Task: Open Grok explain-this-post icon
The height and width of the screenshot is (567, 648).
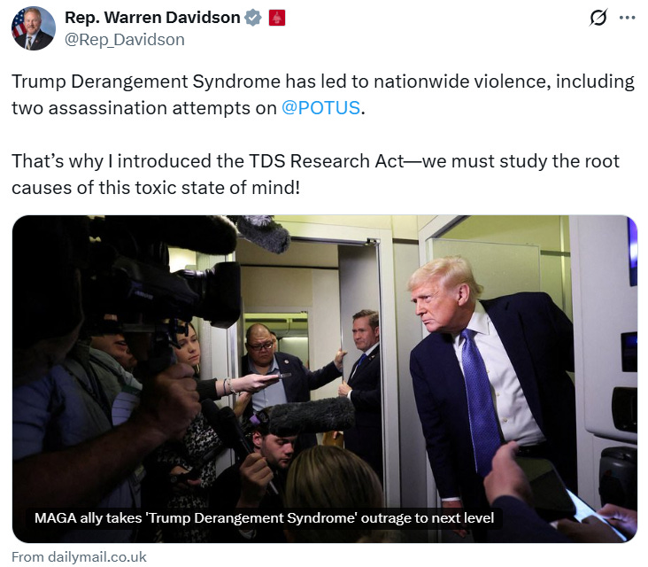Action: (x=598, y=18)
